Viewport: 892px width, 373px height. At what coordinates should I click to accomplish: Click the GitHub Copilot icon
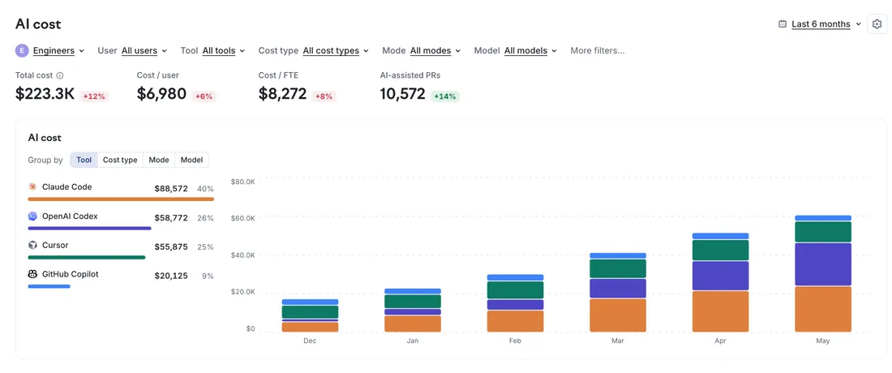32,274
